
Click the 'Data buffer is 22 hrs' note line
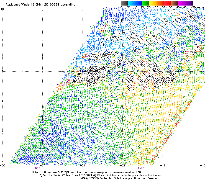click(x=100, y=175)
